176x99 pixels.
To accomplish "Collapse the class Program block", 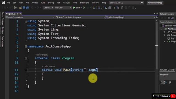I will (26, 58).
